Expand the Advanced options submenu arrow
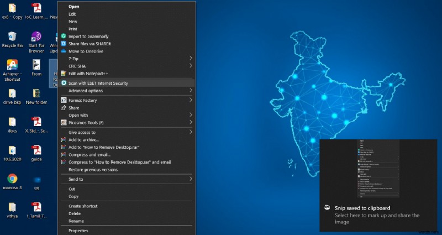 coord(191,90)
